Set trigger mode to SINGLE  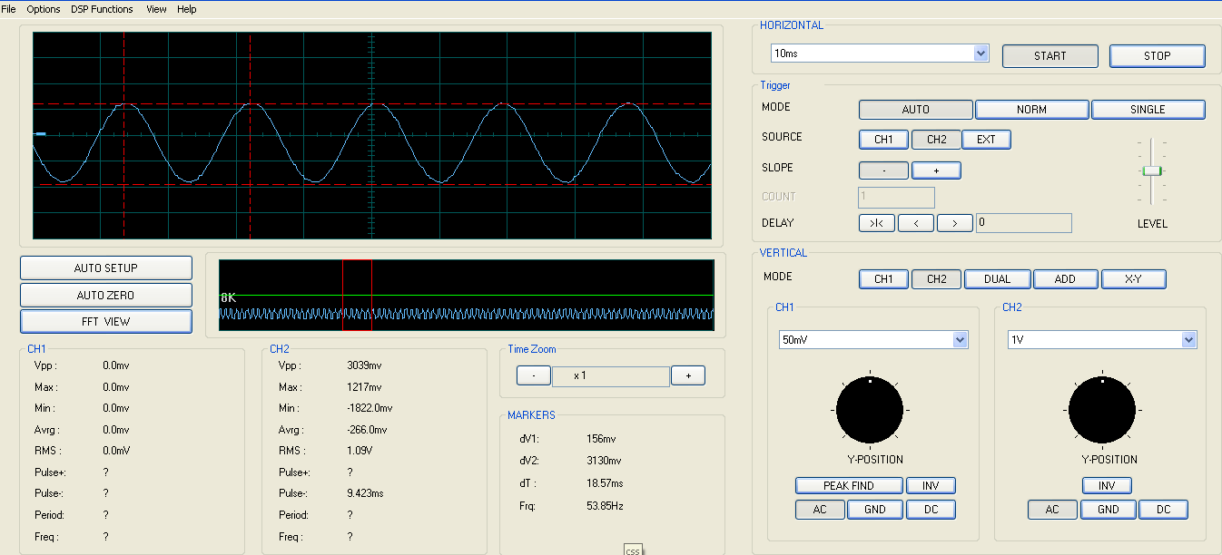[x=1148, y=110]
